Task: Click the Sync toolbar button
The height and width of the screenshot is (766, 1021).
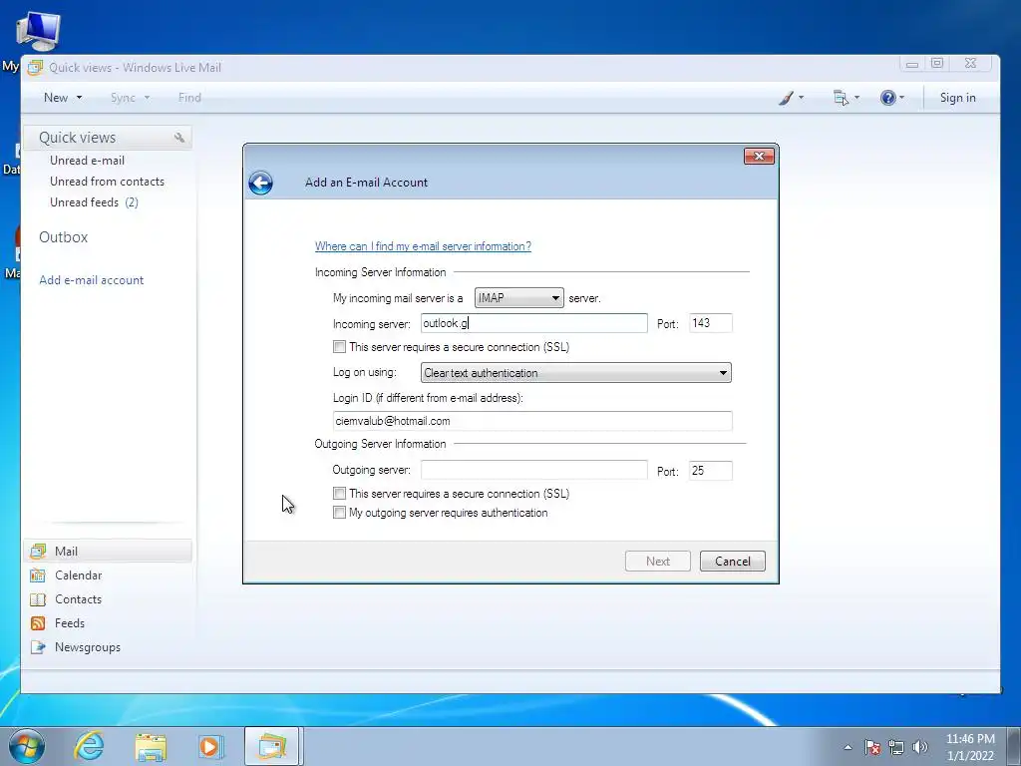Action: [123, 98]
